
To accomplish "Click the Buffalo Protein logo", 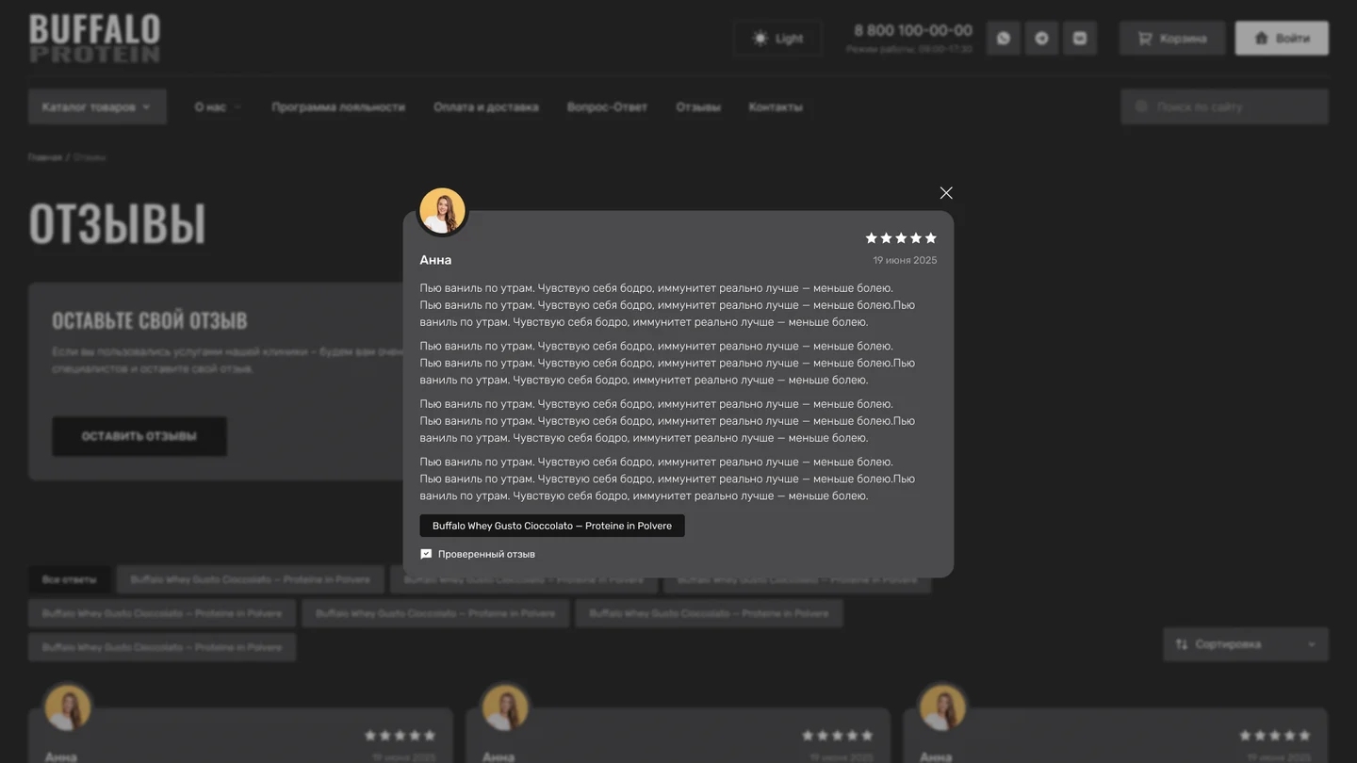I will point(94,39).
